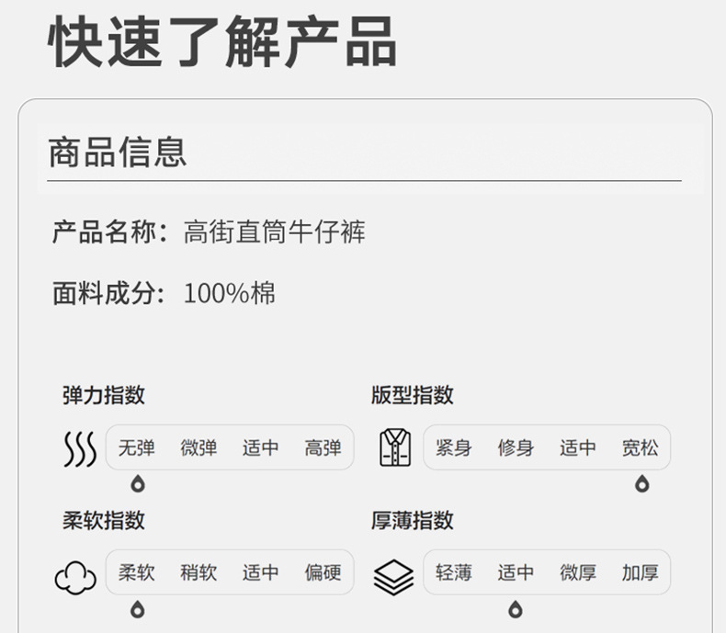Viewport: 726px width, 633px height.
Task: Click drop marker under 柔软
Action: point(138,609)
